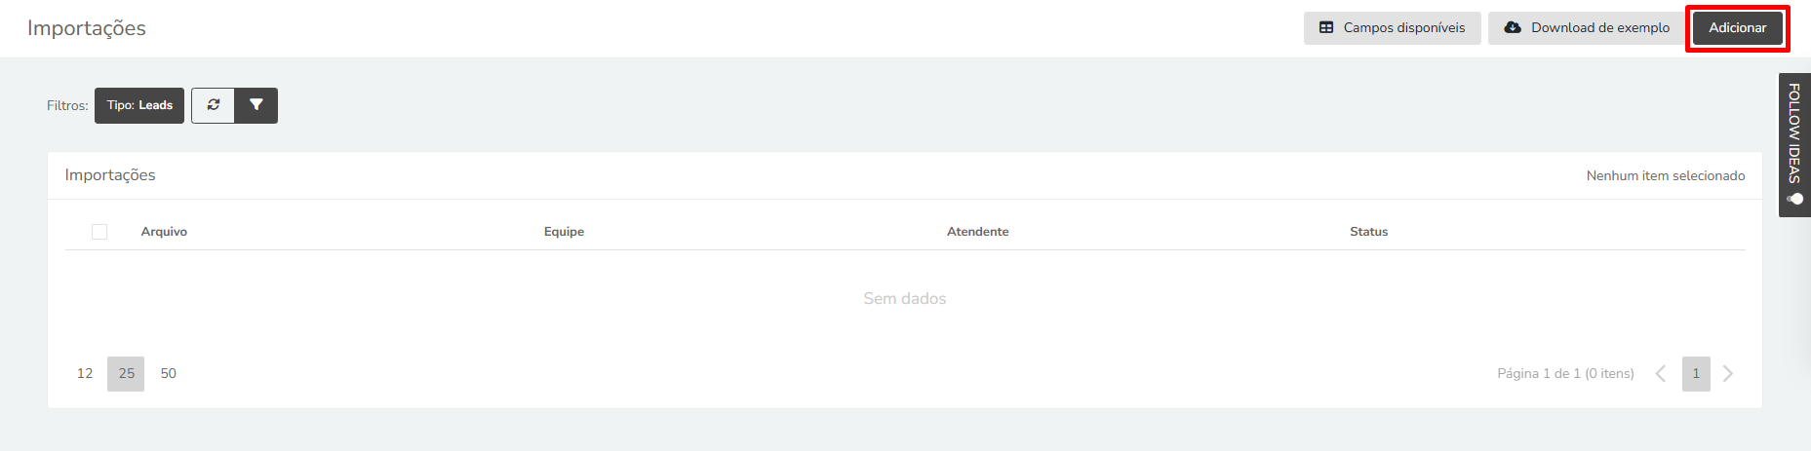
Task: Sort by Equipe column header
Action: pos(564,232)
